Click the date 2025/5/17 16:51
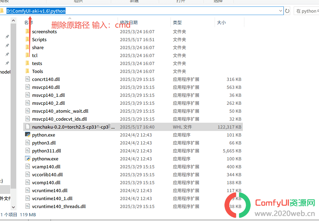The width and height of the screenshot is (319, 221). tap(137, 39)
